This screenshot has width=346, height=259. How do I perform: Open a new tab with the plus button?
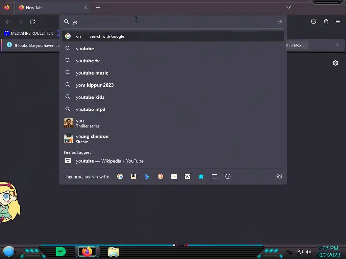coord(98,8)
